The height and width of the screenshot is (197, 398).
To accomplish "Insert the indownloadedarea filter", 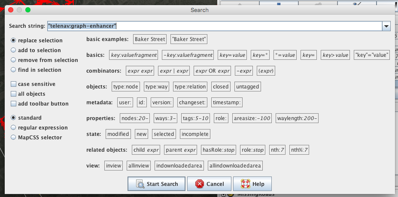I will coord(179,166).
